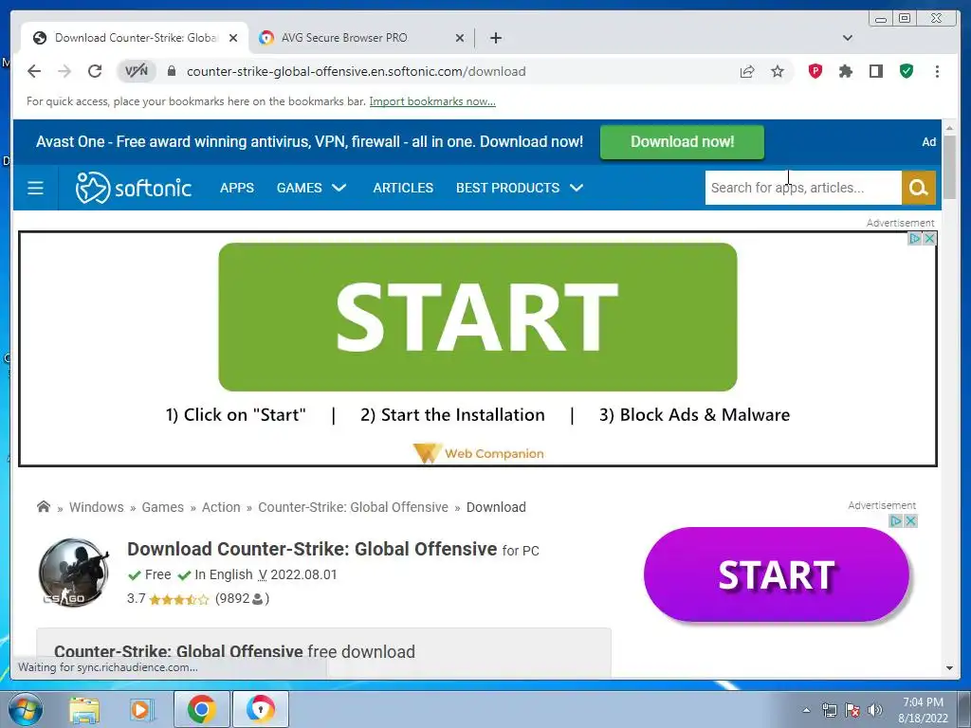Click the big green START ad button
Image resolution: width=971 pixels, height=728 pixels.
click(478, 317)
